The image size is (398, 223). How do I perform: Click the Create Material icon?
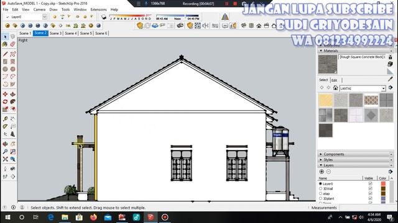[391, 64]
